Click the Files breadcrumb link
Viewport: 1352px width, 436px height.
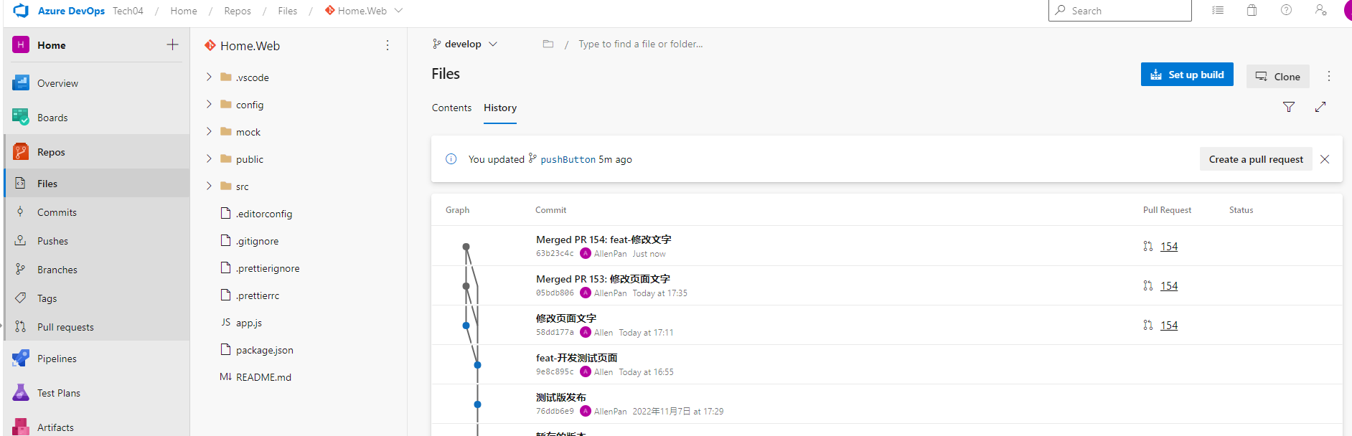(287, 11)
